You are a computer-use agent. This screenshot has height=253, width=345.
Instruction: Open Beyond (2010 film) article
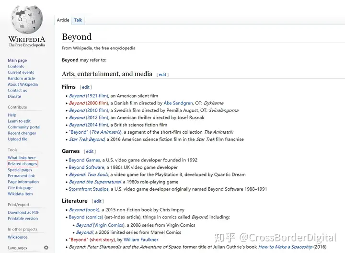89,110
